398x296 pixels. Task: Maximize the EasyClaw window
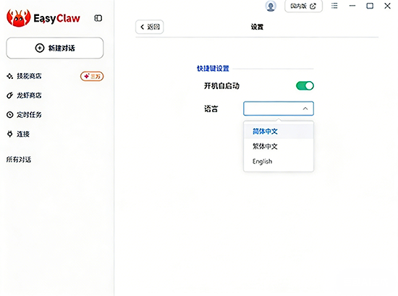click(370, 6)
